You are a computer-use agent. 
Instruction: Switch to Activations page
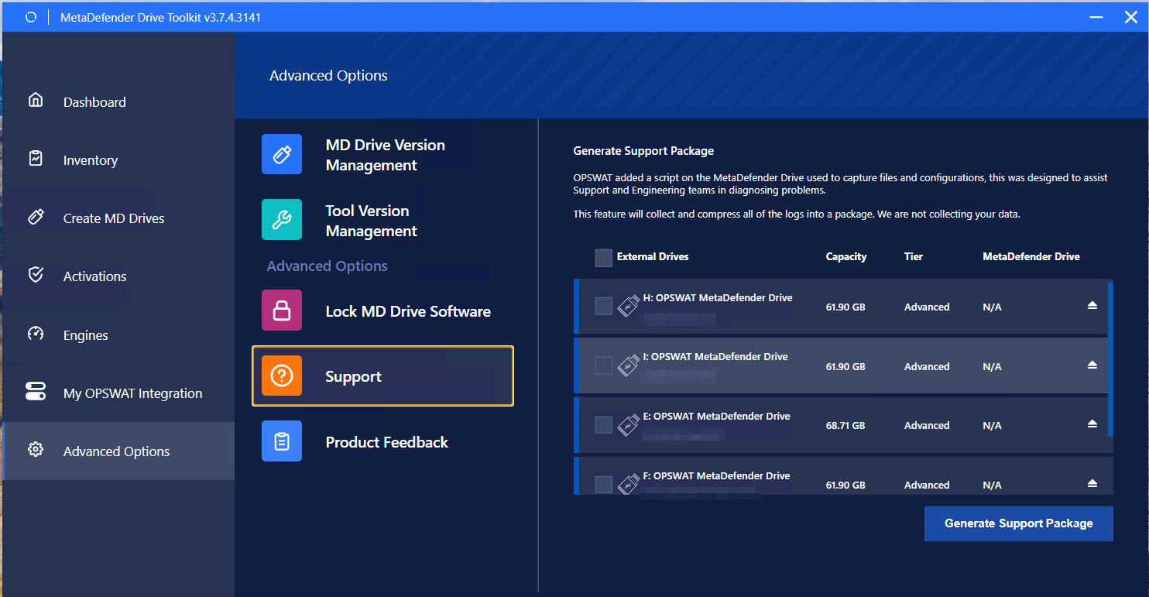click(x=118, y=276)
